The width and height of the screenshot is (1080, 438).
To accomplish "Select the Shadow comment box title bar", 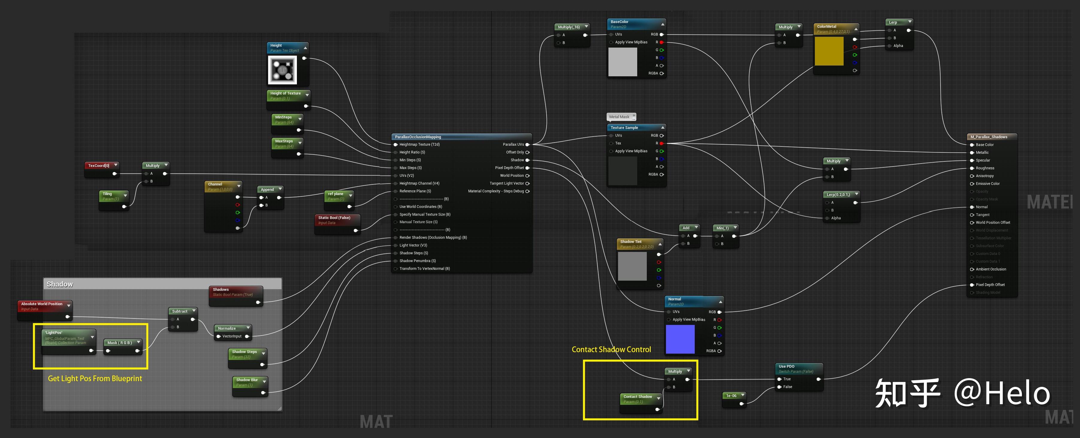I will (60, 284).
